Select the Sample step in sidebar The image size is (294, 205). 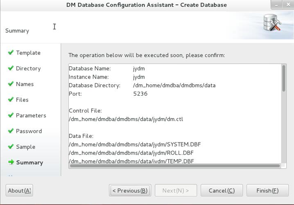point(26,147)
